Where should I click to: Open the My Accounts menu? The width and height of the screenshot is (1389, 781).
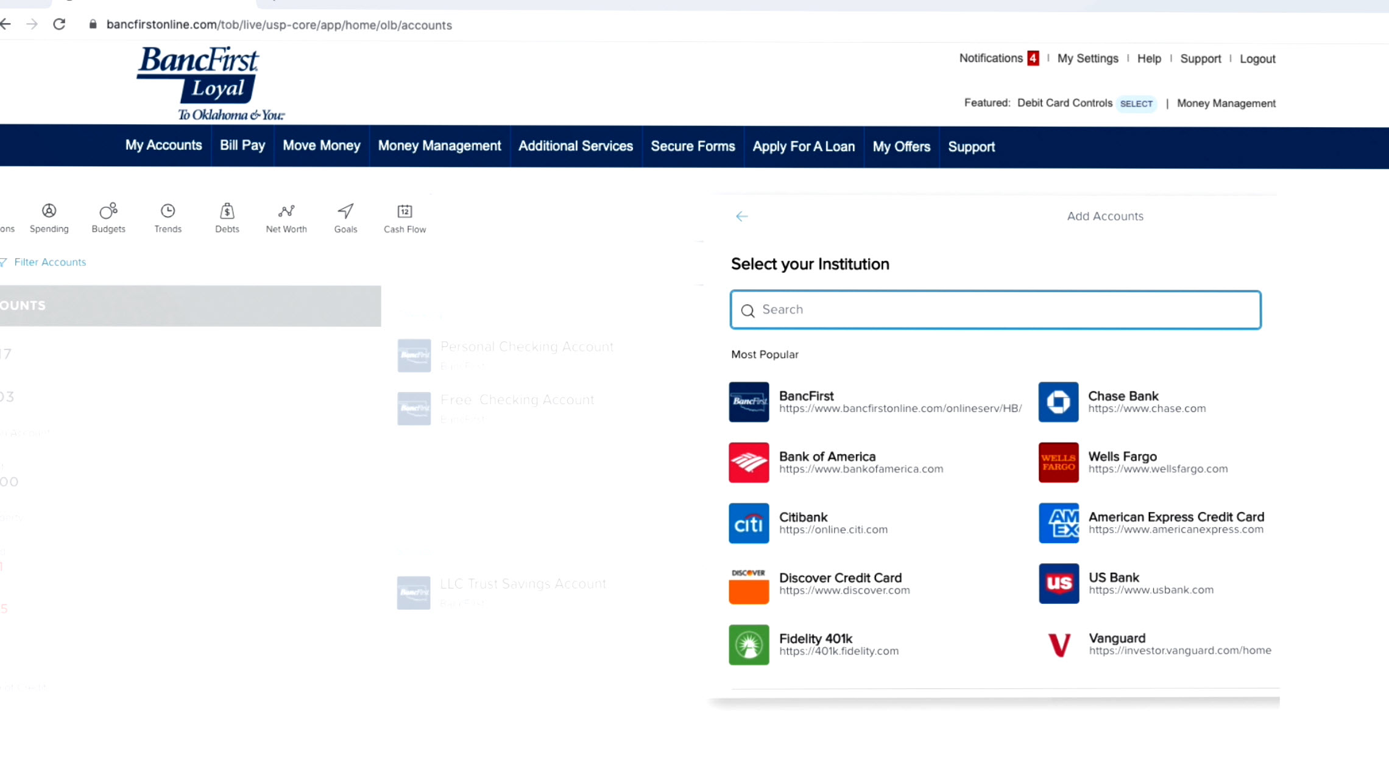(x=163, y=145)
